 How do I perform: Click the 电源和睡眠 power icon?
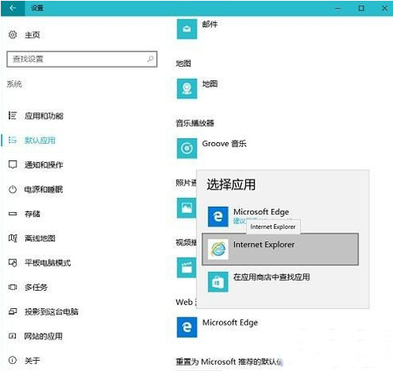coord(13,189)
